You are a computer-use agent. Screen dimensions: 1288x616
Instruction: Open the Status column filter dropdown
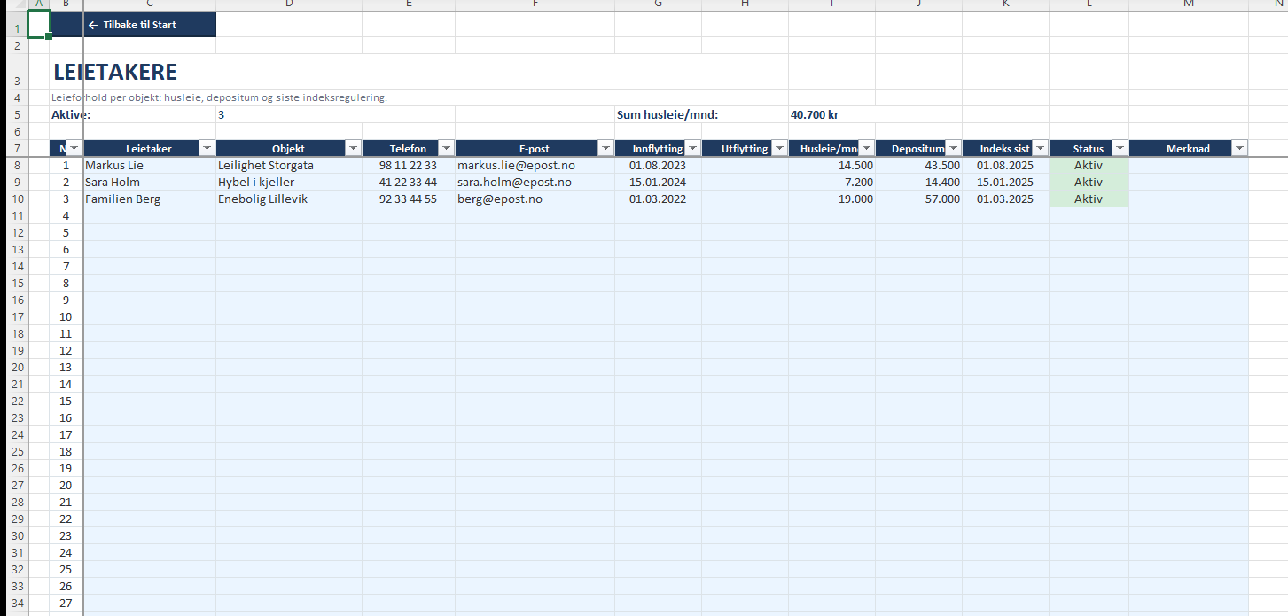point(1120,149)
